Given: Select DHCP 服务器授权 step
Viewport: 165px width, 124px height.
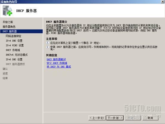Looking at the screenshot, I should coord(15,64).
